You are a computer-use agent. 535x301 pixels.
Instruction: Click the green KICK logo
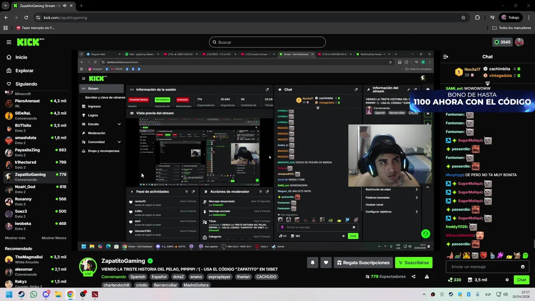coord(31,42)
